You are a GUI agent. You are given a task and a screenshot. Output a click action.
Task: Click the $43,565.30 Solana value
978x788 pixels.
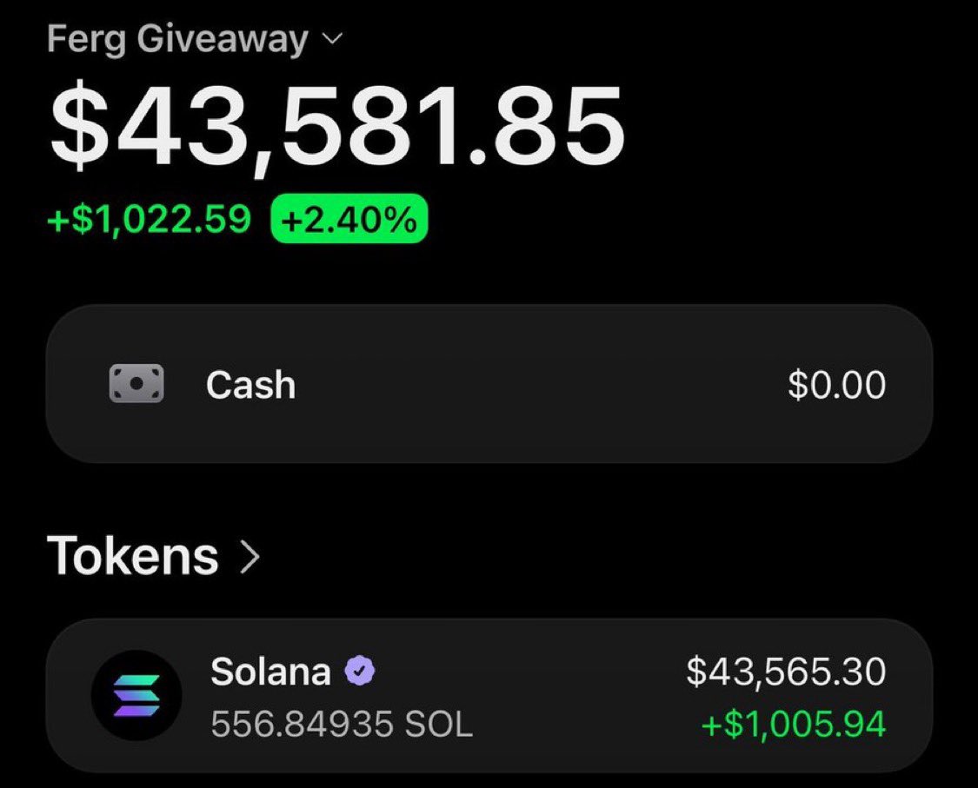[x=786, y=672]
